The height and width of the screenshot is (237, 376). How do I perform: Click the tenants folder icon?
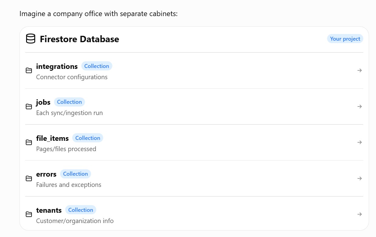point(29,215)
